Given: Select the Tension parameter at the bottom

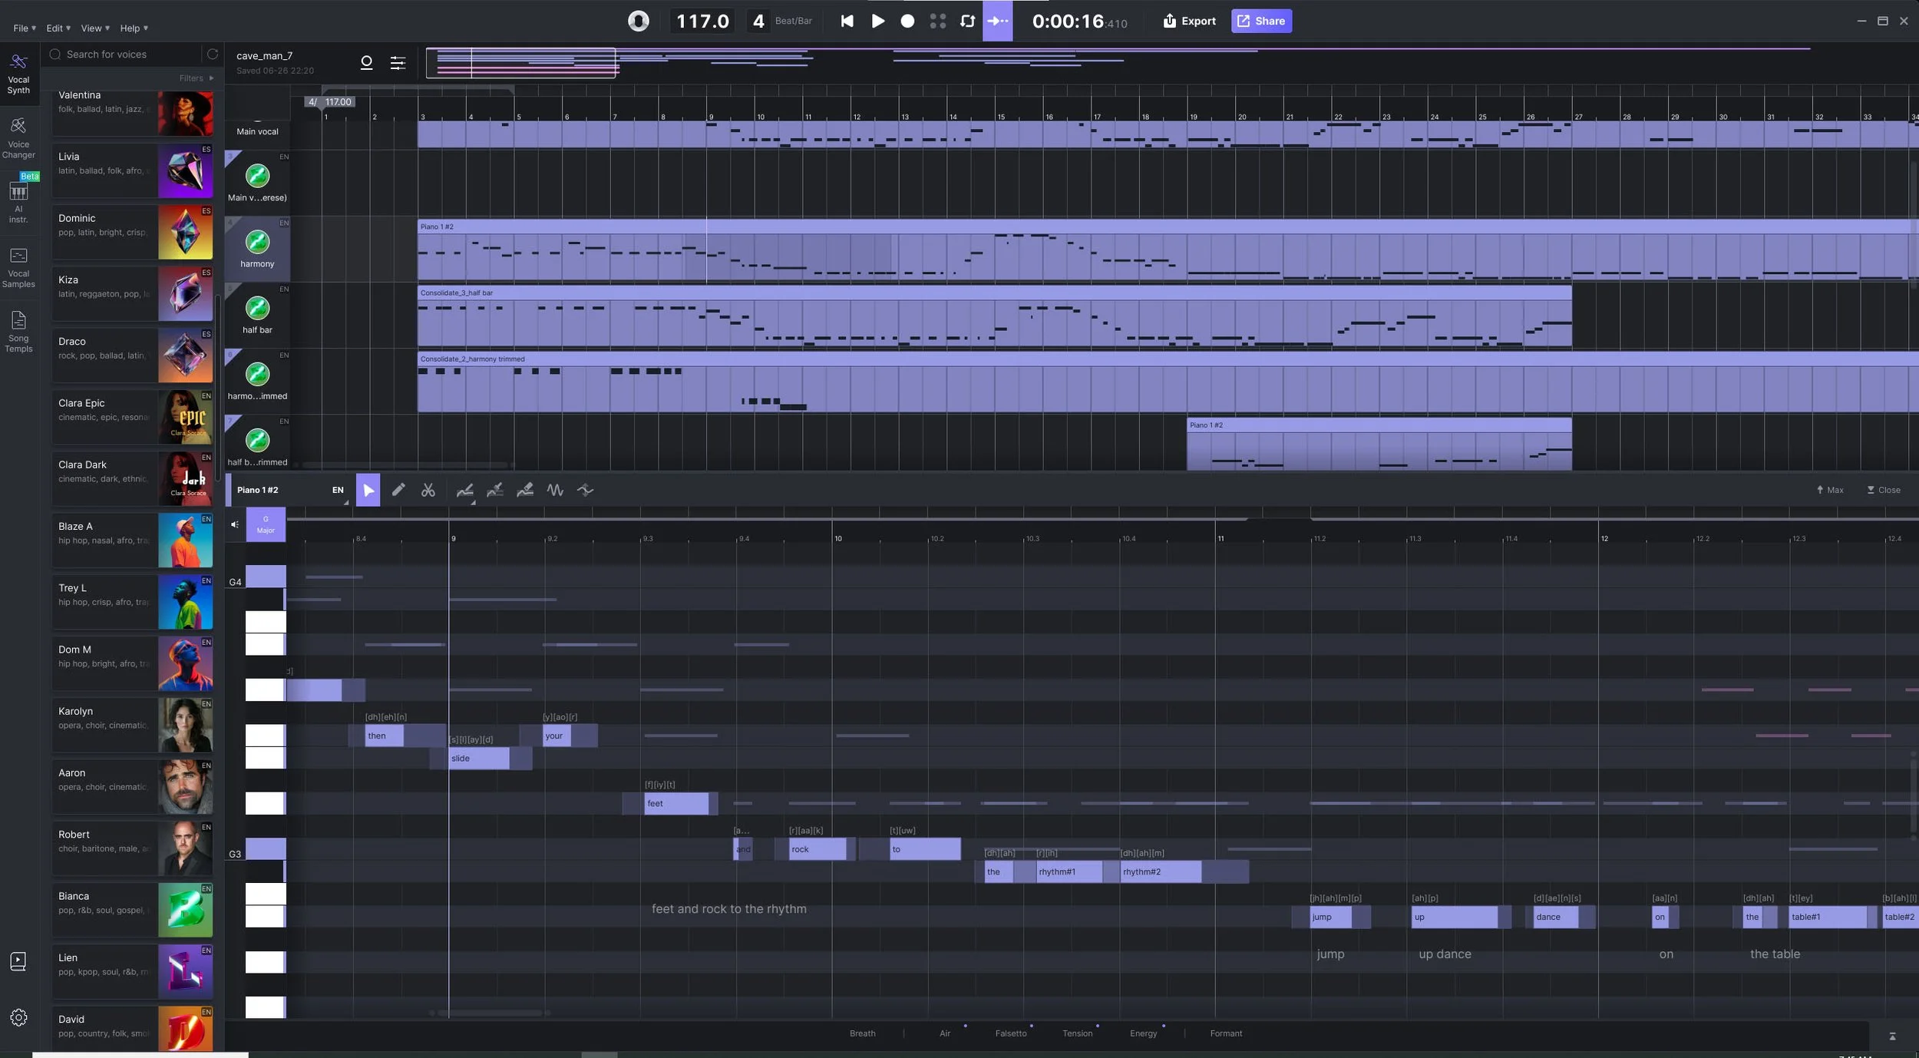Looking at the screenshot, I should tap(1077, 1033).
